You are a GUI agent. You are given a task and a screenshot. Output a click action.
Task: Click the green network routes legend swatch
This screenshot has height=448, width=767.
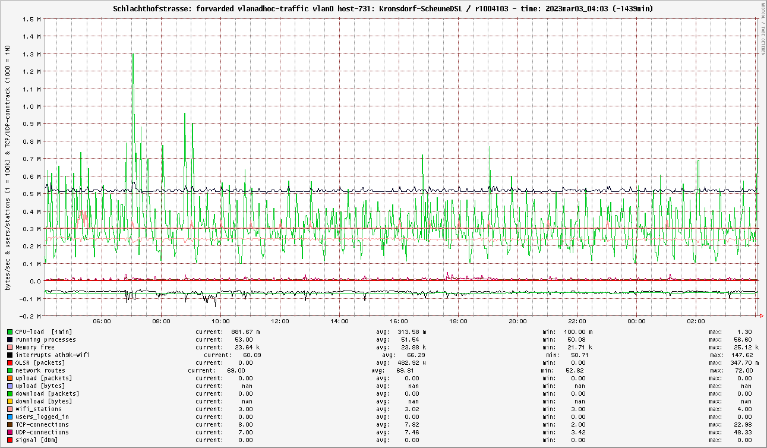(x=10, y=370)
